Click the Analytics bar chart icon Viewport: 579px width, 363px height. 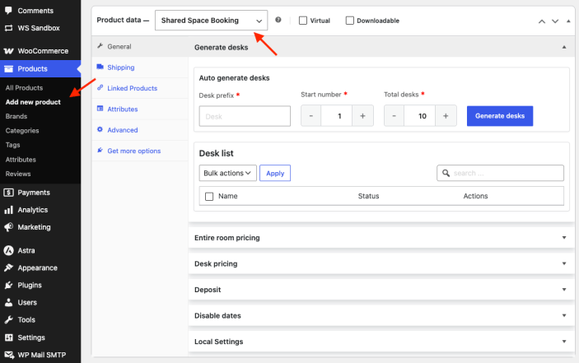[8, 210]
